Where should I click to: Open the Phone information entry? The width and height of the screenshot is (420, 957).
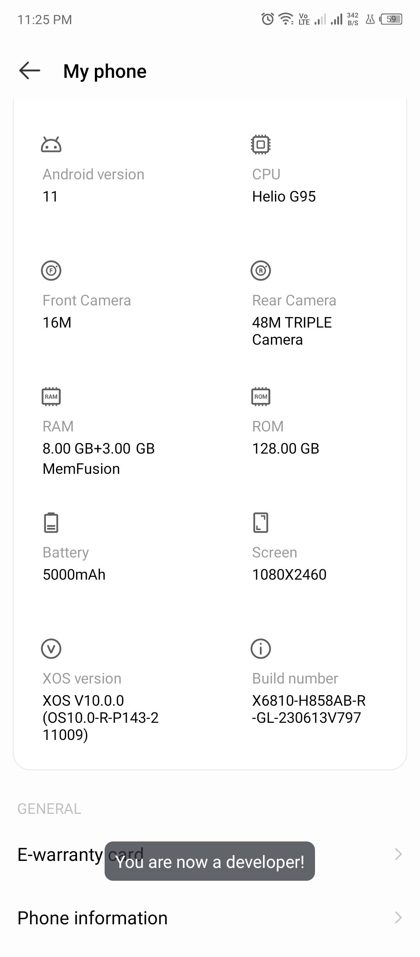point(210,918)
